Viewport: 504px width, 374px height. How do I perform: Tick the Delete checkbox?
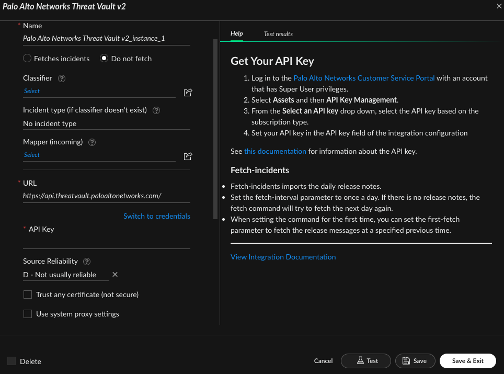(x=12, y=361)
